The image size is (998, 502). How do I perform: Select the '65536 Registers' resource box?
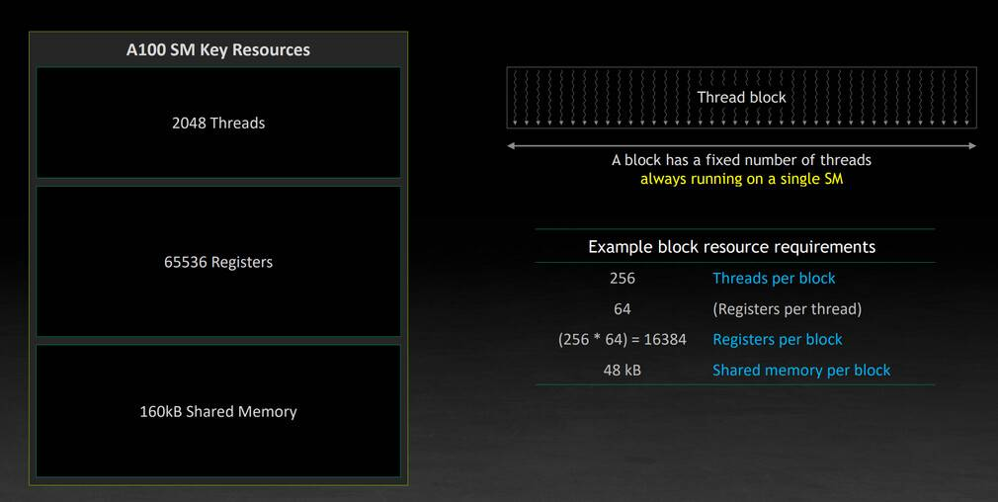218,262
